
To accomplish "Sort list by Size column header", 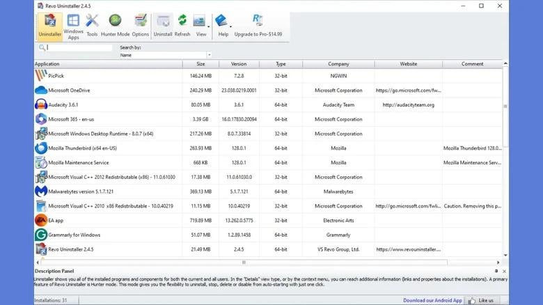I will pos(199,64).
